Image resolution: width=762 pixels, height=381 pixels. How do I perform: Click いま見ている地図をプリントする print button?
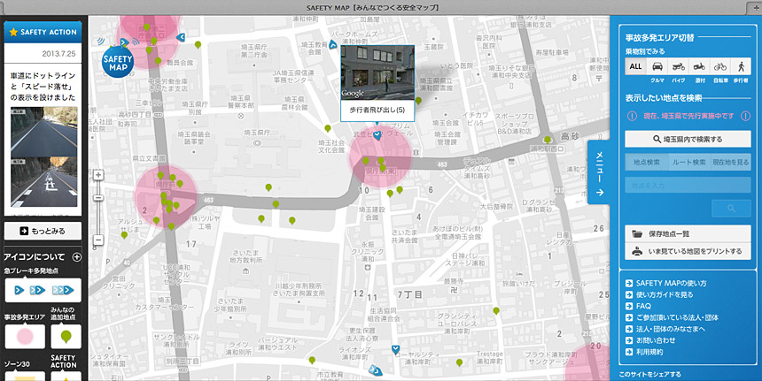(x=688, y=251)
